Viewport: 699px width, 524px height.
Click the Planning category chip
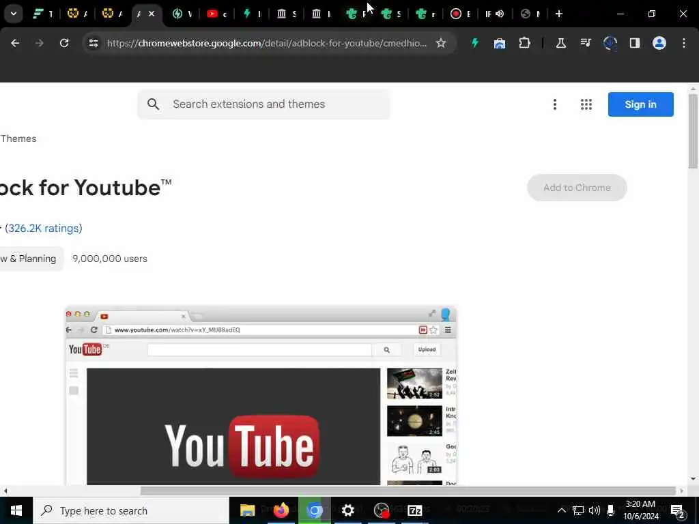[x=30, y=259]
